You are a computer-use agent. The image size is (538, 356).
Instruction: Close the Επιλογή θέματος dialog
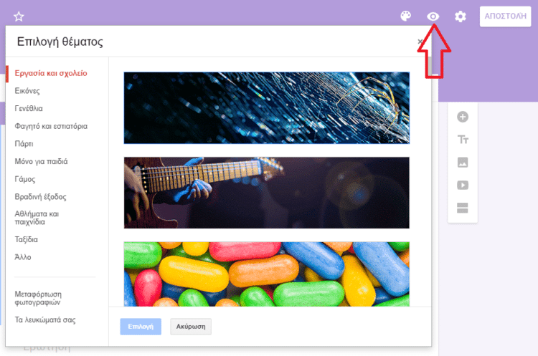420,42
